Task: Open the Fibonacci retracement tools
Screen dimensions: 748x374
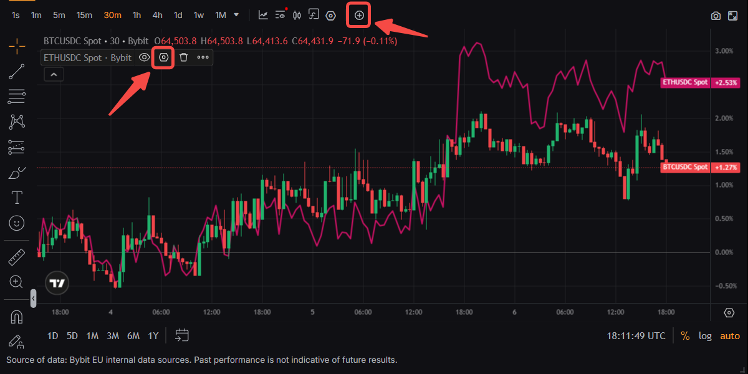Action: point(17,97)
